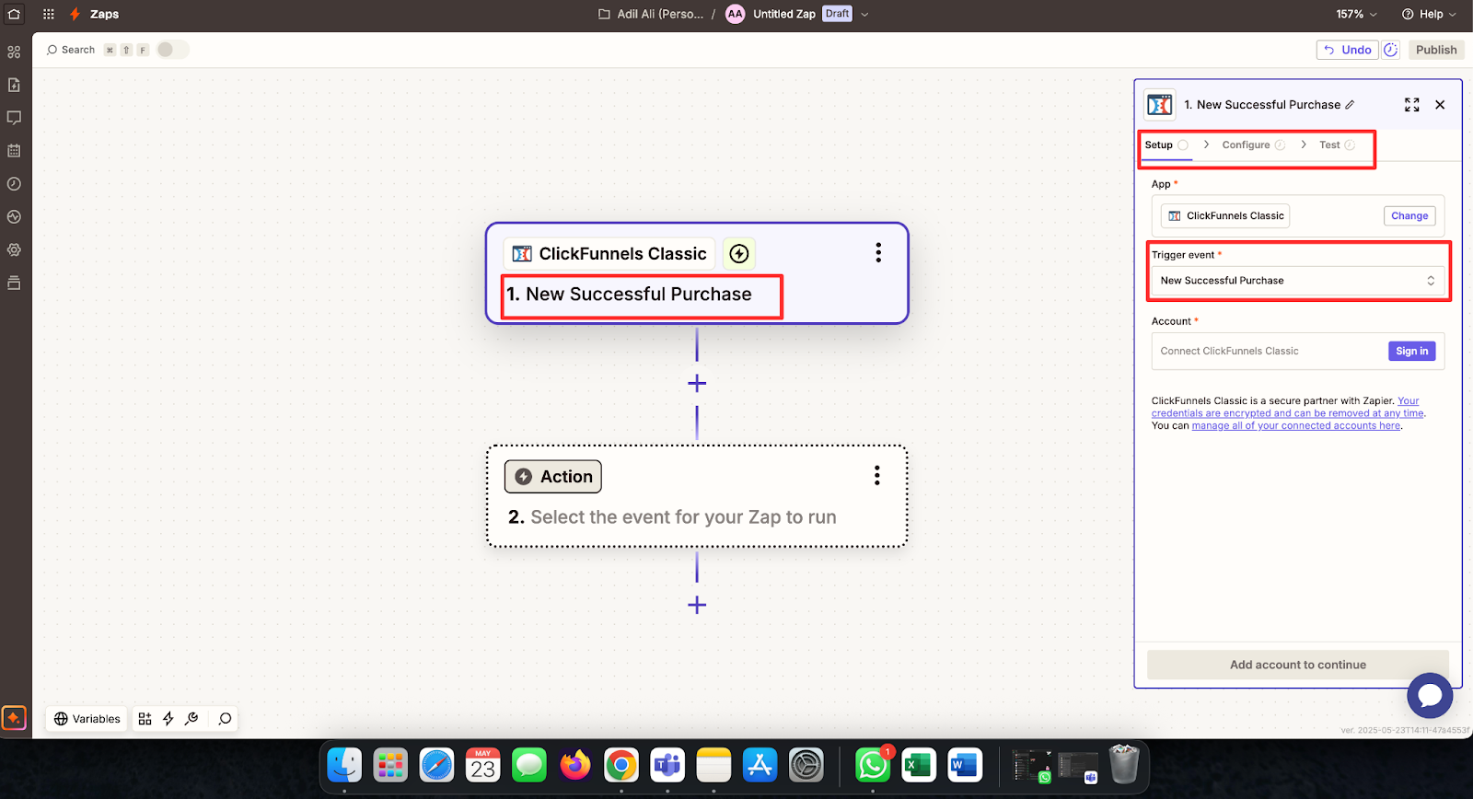1473x799 pixels.
Task: Open WhatsApp from the Dock
Action: (x=872, y=765)
